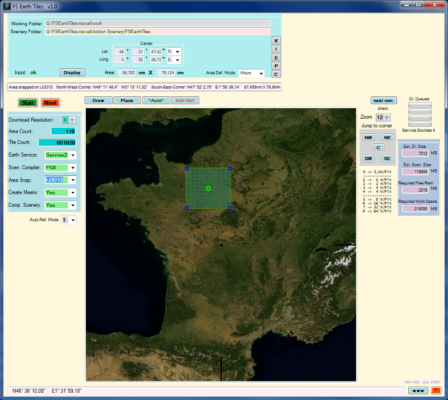The image size is (448, 400).
Task: Click the Est. Dl. Size value 7212
Action: [415, 154]
